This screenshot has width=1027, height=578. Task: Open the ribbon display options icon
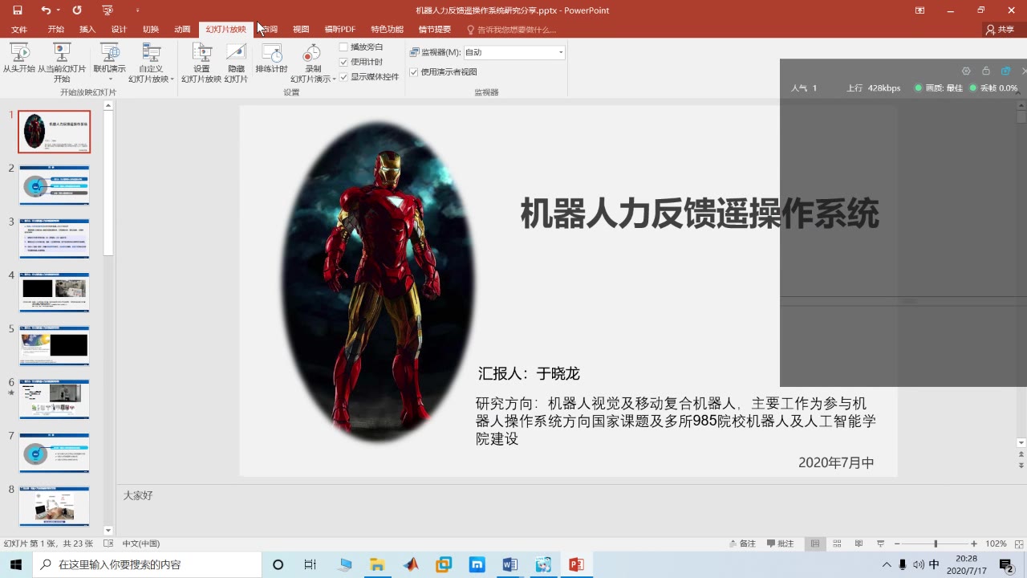click(920, 10)
